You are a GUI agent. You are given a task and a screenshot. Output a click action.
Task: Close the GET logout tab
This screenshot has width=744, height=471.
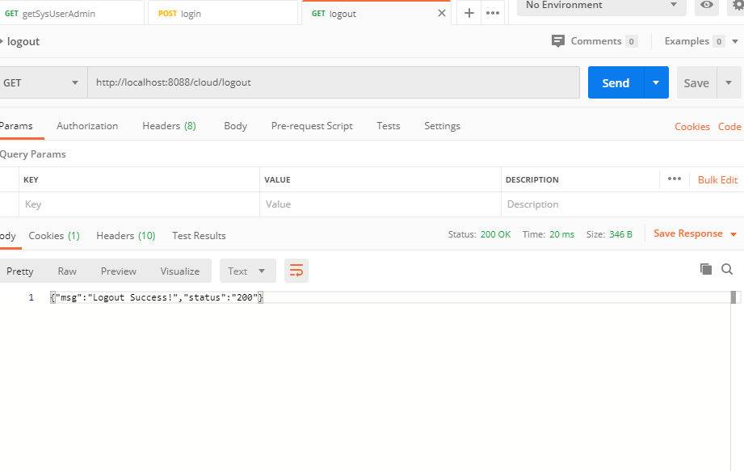coord(441,13)
